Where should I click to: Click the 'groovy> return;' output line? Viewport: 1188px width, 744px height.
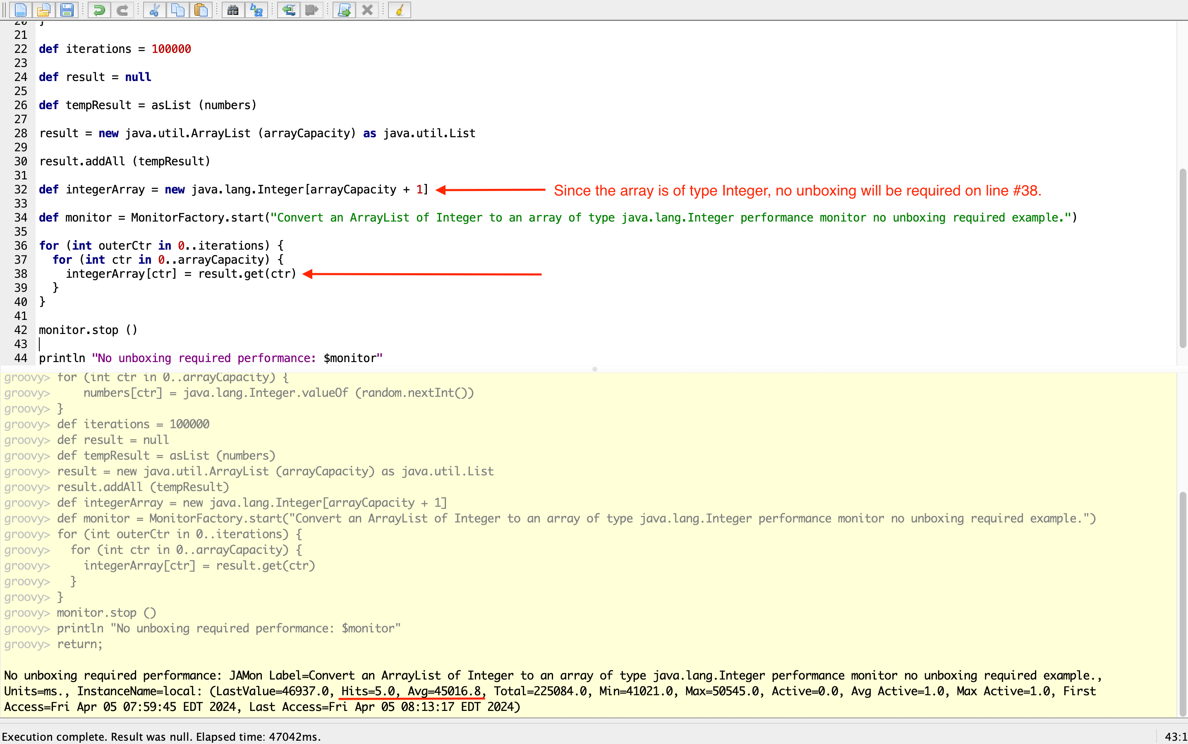53,644
